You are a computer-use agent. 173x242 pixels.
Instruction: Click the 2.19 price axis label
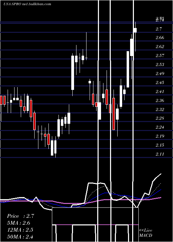[160, 136]
